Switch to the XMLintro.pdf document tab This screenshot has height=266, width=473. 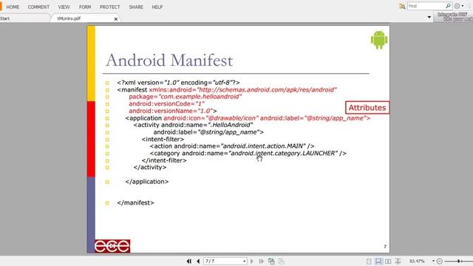(x=69, y=18)
